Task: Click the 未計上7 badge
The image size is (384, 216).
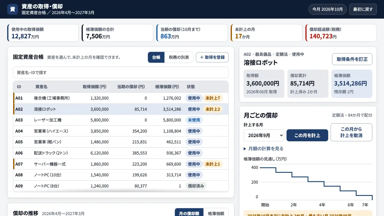Action: click(213, 98)
